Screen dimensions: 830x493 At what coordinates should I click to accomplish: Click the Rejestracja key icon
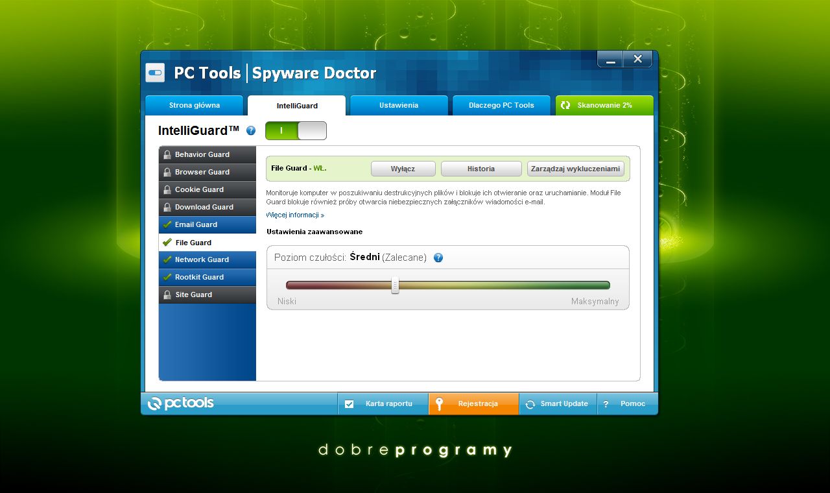click(439, 403)
